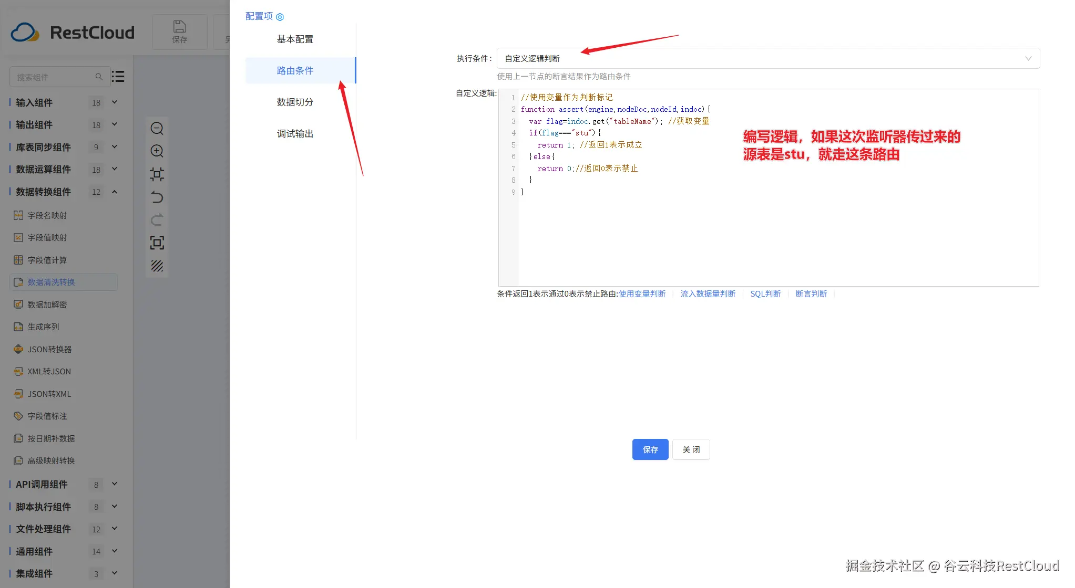Click the 按日期补数据 component icon
This screenshot has width=1075, height=588.
[18, 438]
